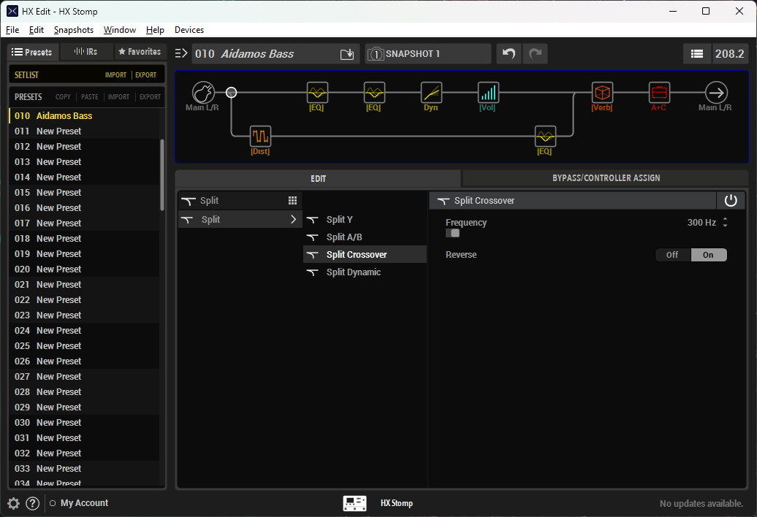Viewport: 757px width, 517px height.
Task: Select preset 033 New Preset
Action: tap(84, 469)
